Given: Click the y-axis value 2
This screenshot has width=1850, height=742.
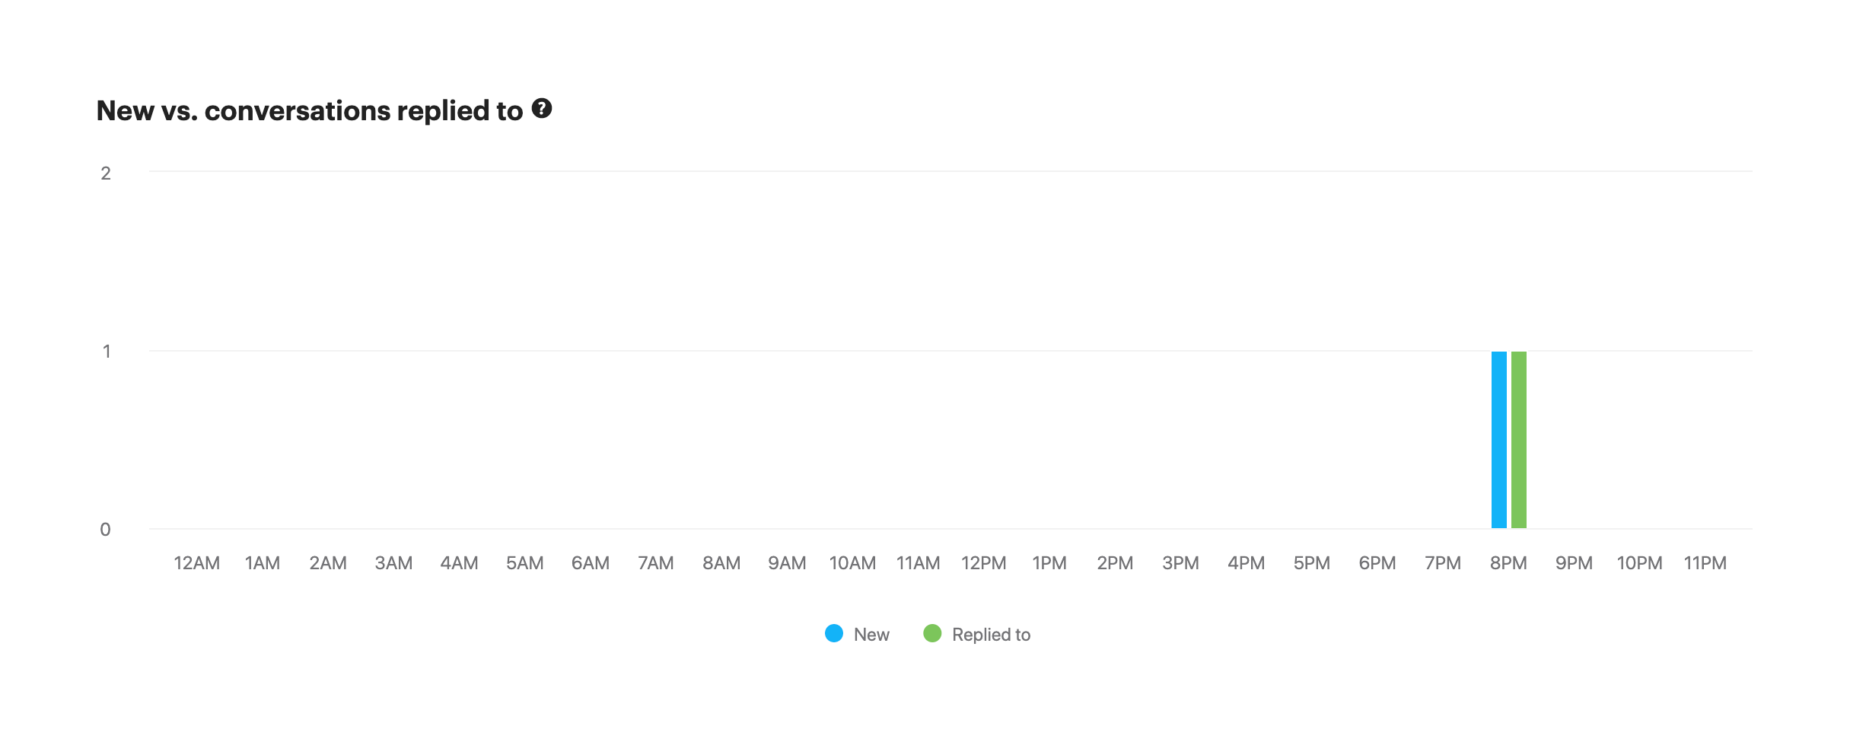Looking at the screenshot, I should pos(106,174).
